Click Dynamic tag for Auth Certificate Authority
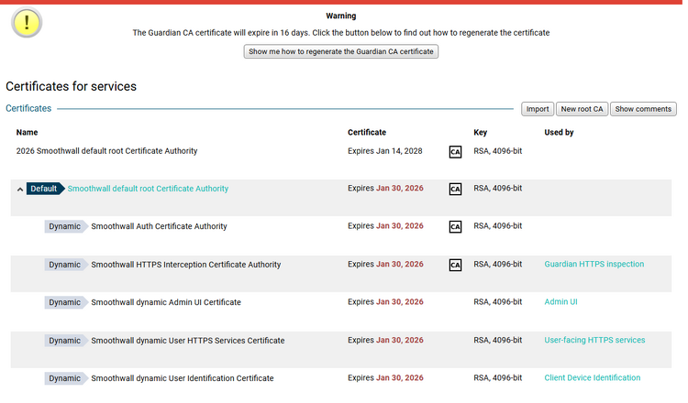Image resolution: width=688 pixels, height=403 pixels. (x=66, y=226)
